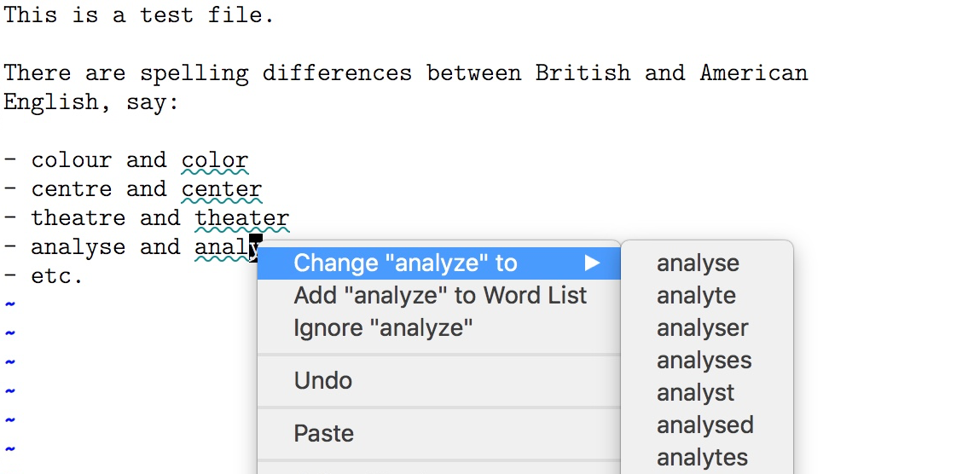
Task: Pick the suggestion "analyte"
Action: point(696,296)
